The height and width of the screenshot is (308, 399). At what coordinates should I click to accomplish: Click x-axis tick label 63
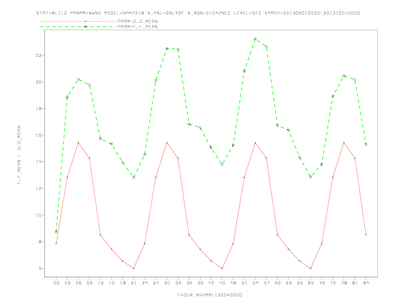click(289, 283)
